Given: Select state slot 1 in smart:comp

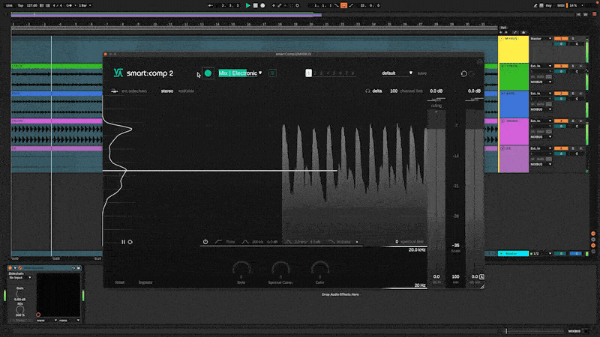Looking at the screenshot, I should 308,73.
